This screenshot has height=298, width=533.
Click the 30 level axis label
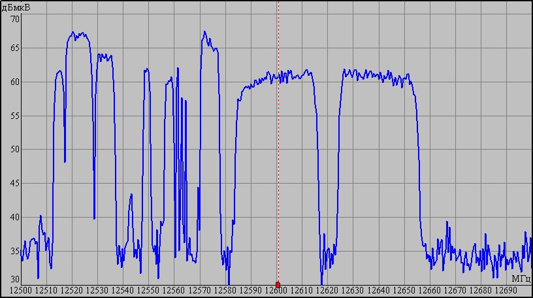[x=15, y=280]
